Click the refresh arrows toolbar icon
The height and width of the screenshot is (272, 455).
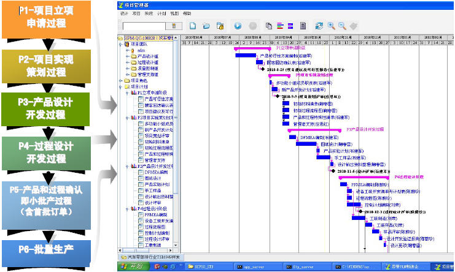tap(319, 26)
